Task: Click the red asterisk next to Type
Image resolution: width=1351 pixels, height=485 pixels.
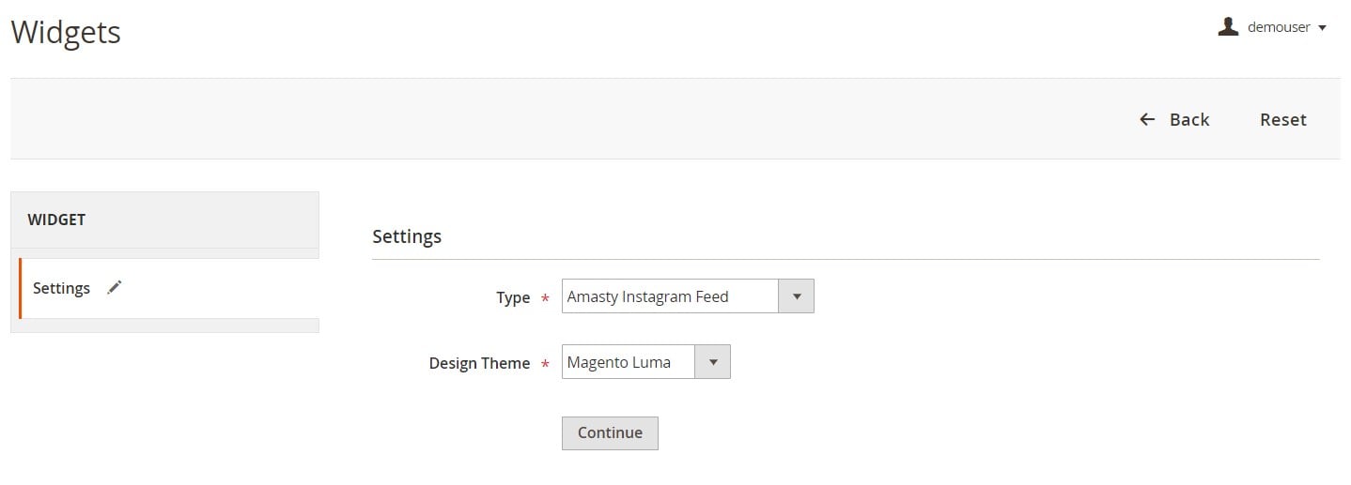Action: click(545, 299)
